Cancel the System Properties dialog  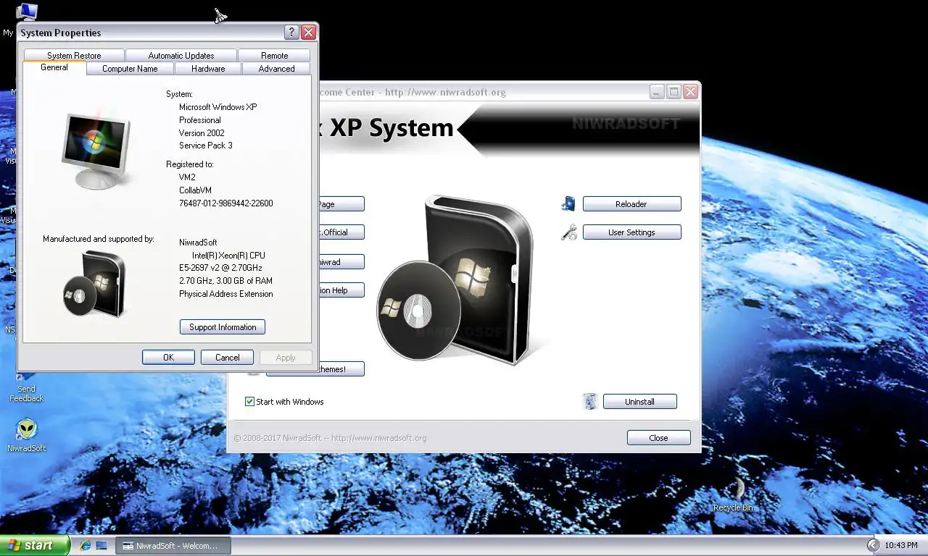[227, 358]
